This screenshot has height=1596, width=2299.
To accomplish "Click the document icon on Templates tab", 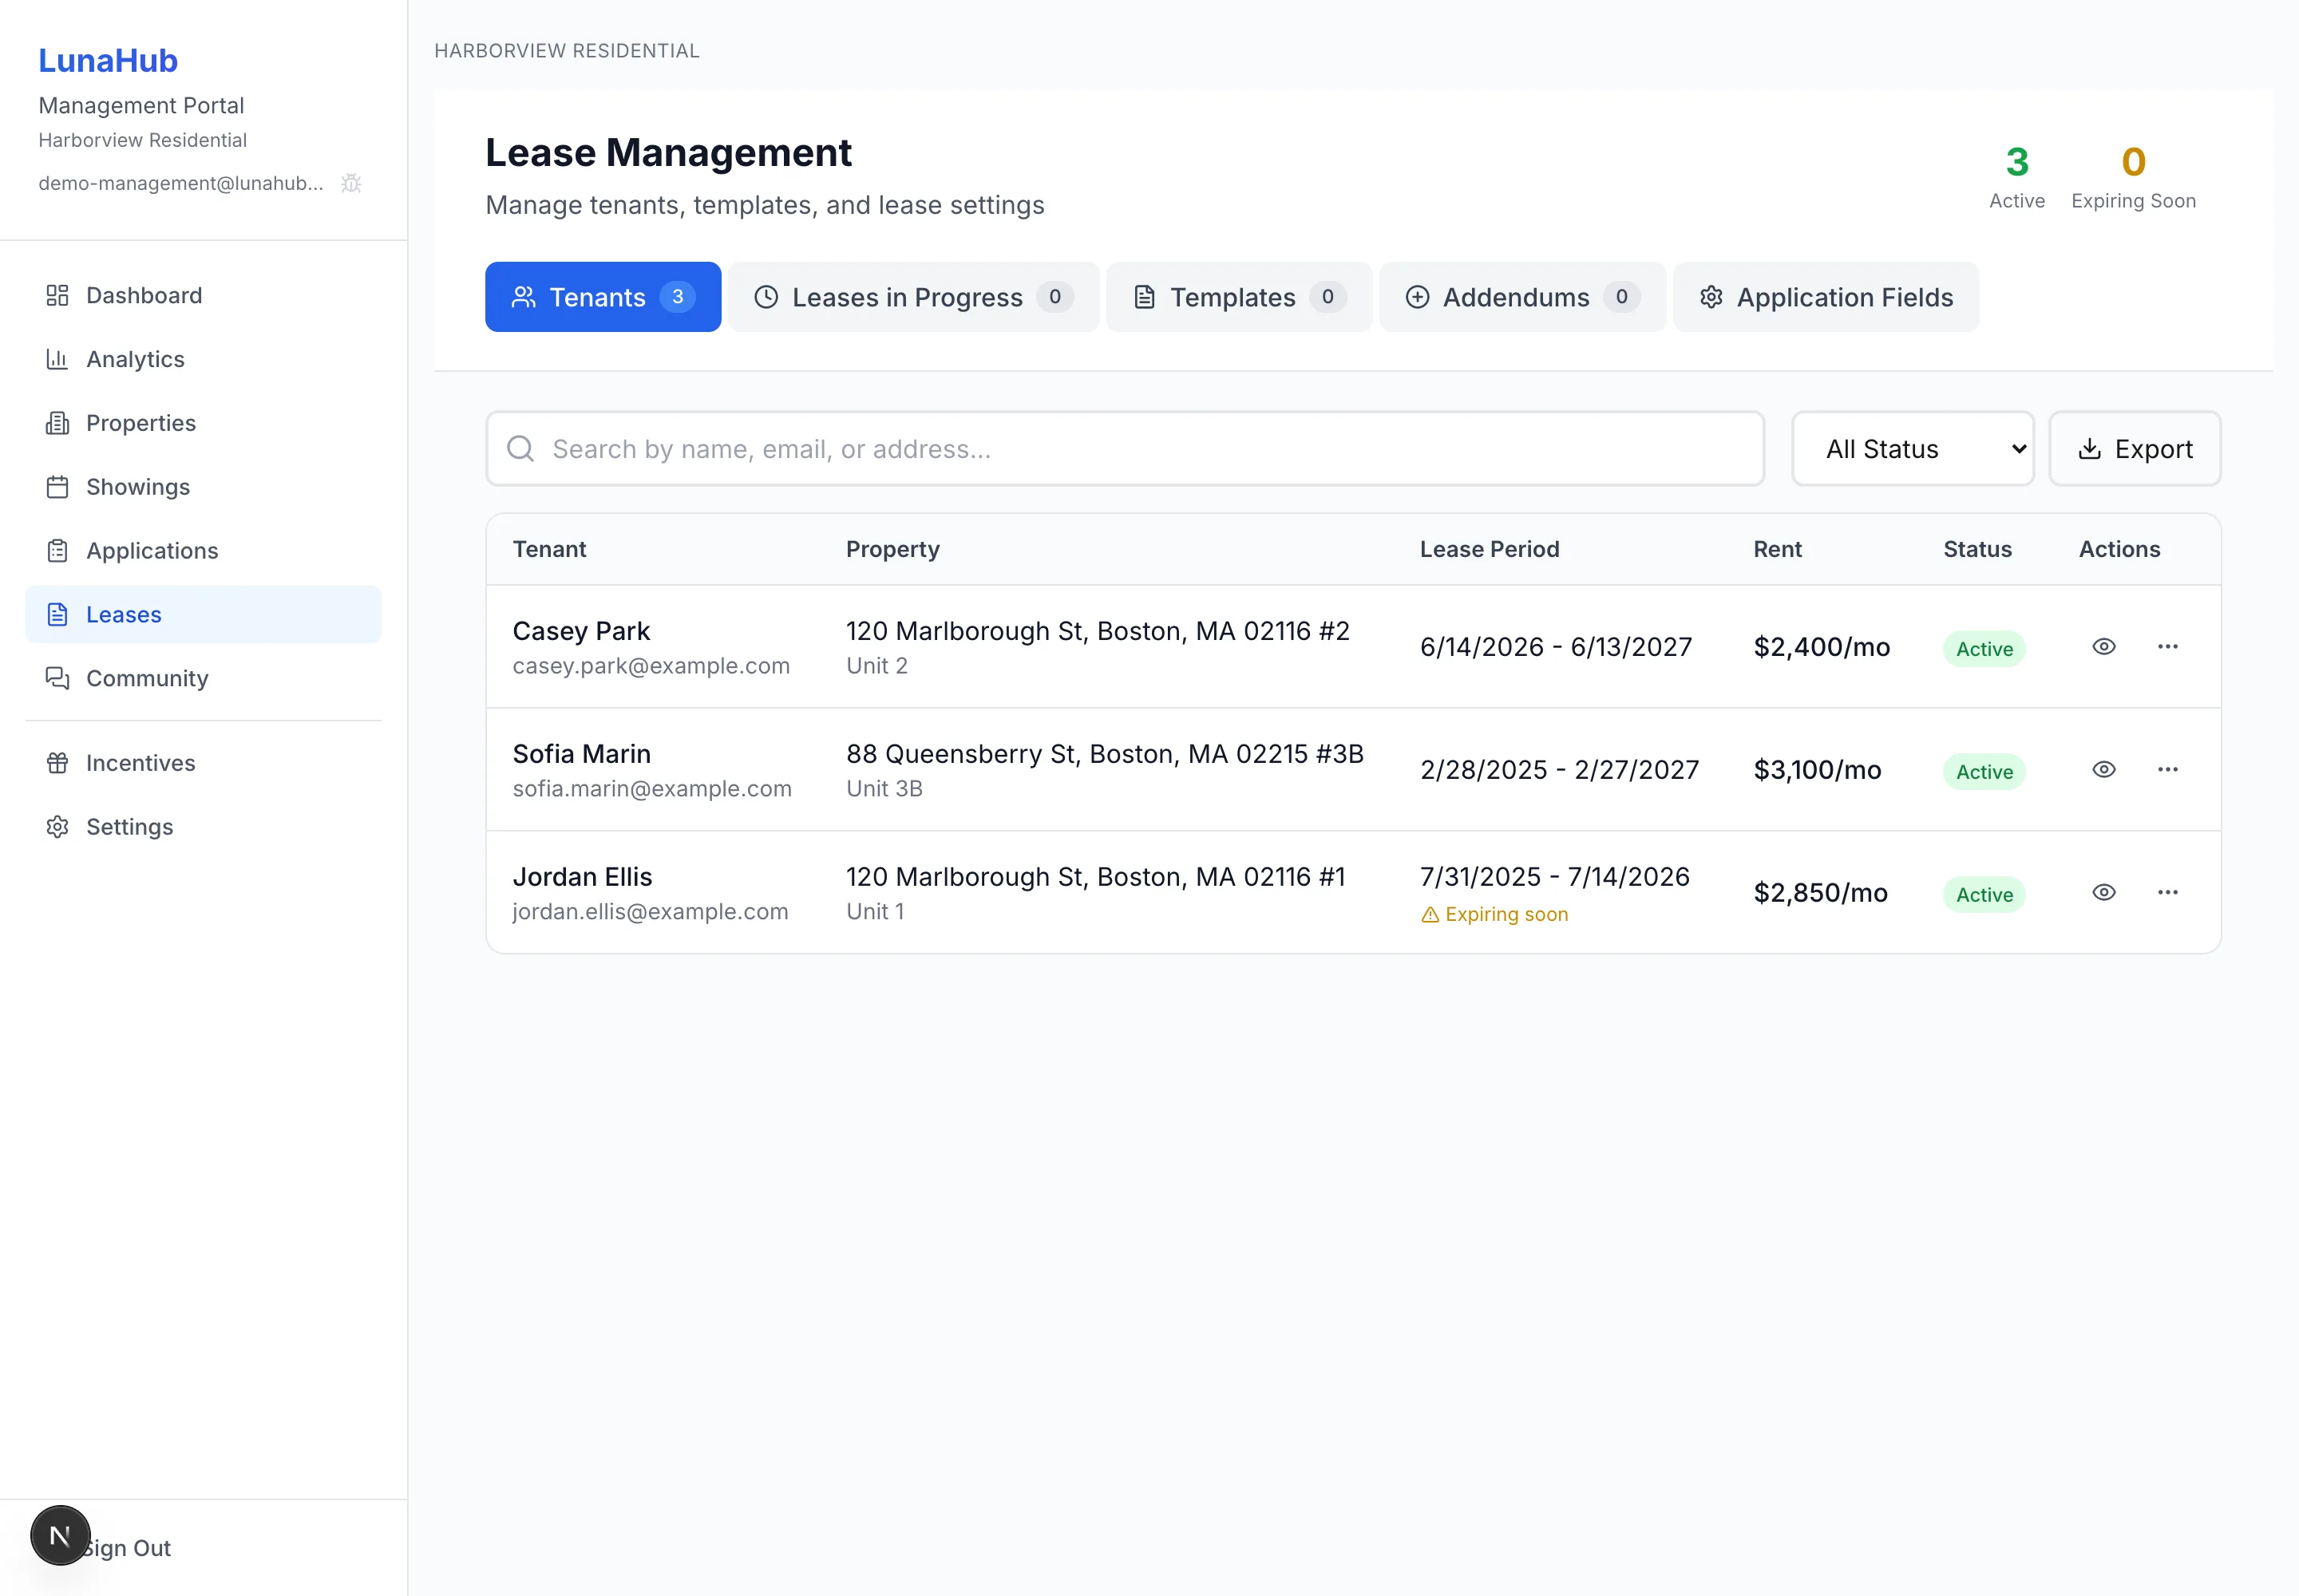I will pos(1145,297).
